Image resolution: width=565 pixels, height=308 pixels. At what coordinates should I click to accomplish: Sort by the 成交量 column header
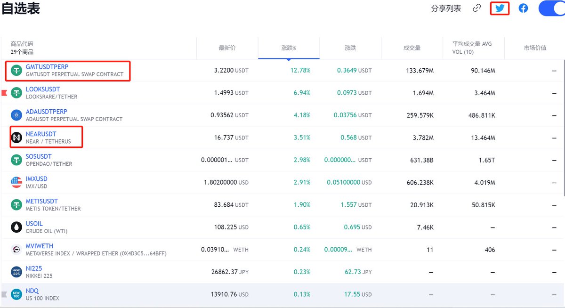click(412, 48)
